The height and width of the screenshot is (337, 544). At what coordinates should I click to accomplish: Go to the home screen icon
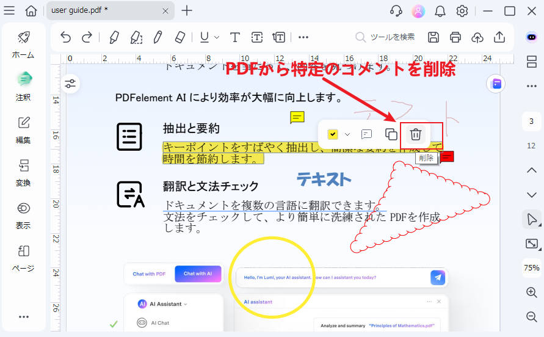pyautogui.click(x=31, y=11)
